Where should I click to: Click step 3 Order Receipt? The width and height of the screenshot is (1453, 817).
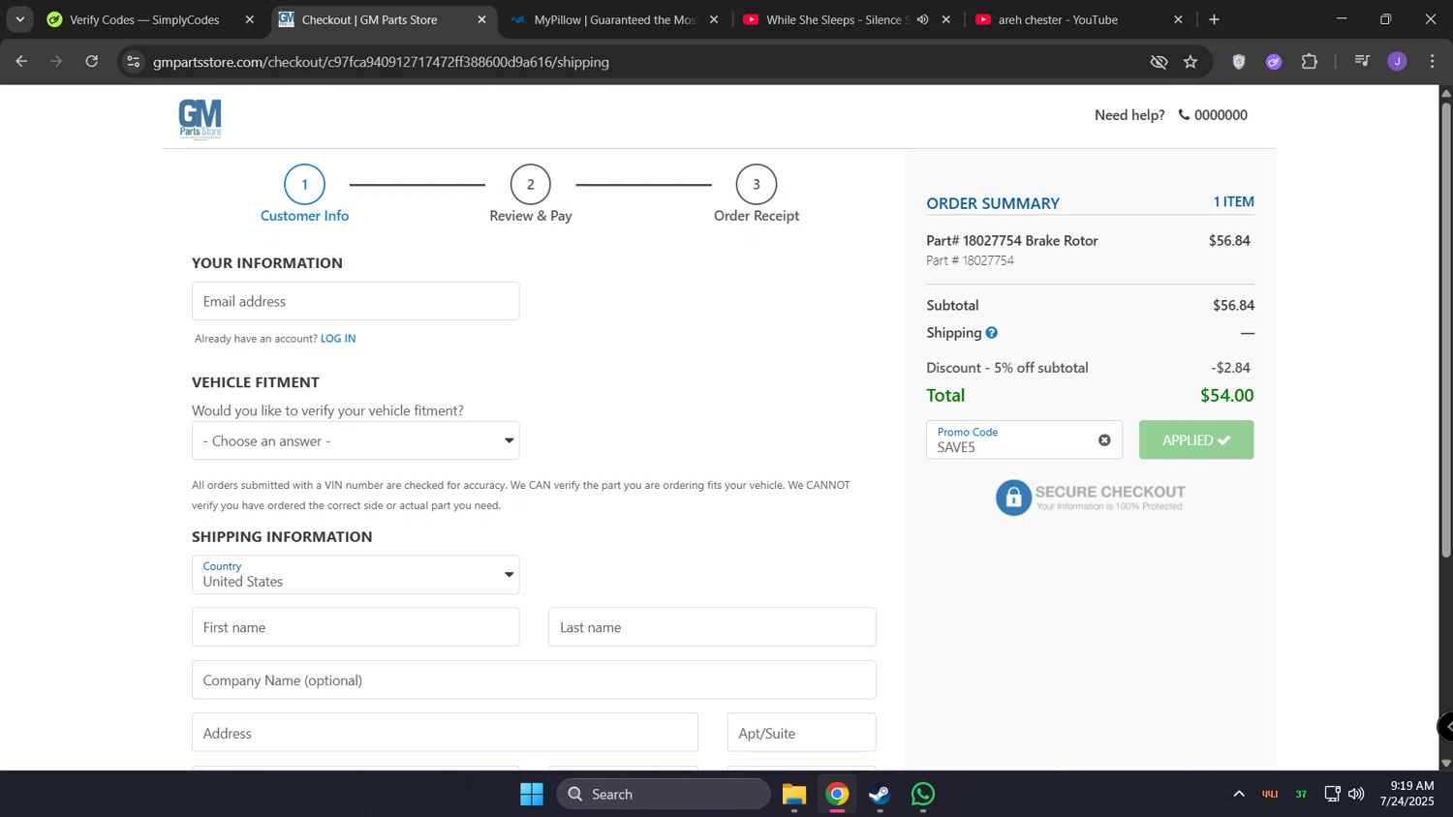[x=757, y=195]
